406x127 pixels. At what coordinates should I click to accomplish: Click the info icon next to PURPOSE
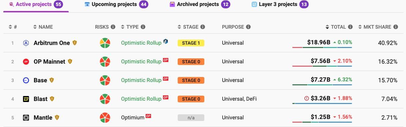(248, 27)
